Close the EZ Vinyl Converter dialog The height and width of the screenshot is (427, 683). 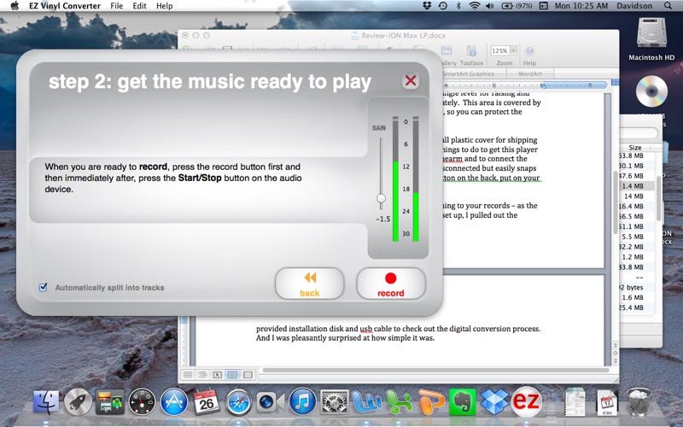pyautogui.click(x=411, y=81)
